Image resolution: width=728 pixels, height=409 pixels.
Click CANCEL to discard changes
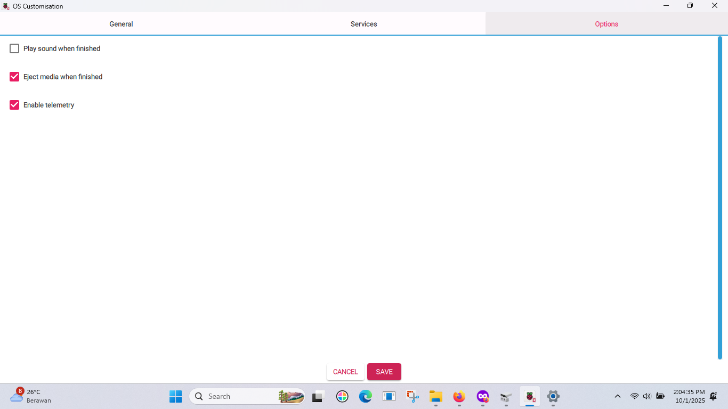click(345, 372)
